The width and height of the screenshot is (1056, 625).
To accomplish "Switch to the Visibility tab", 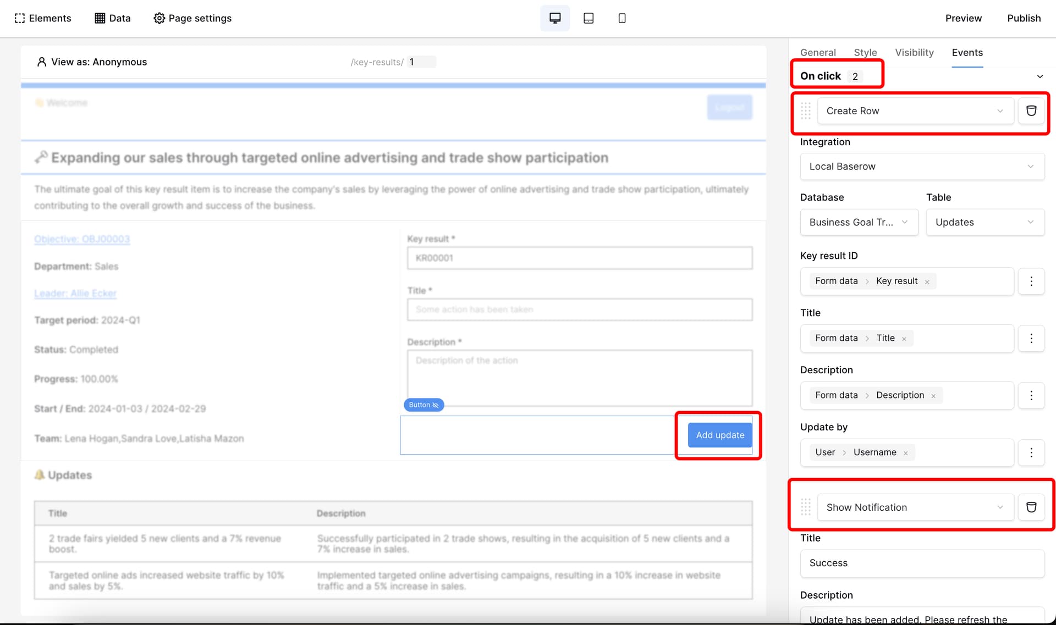I will coord(914,52).
